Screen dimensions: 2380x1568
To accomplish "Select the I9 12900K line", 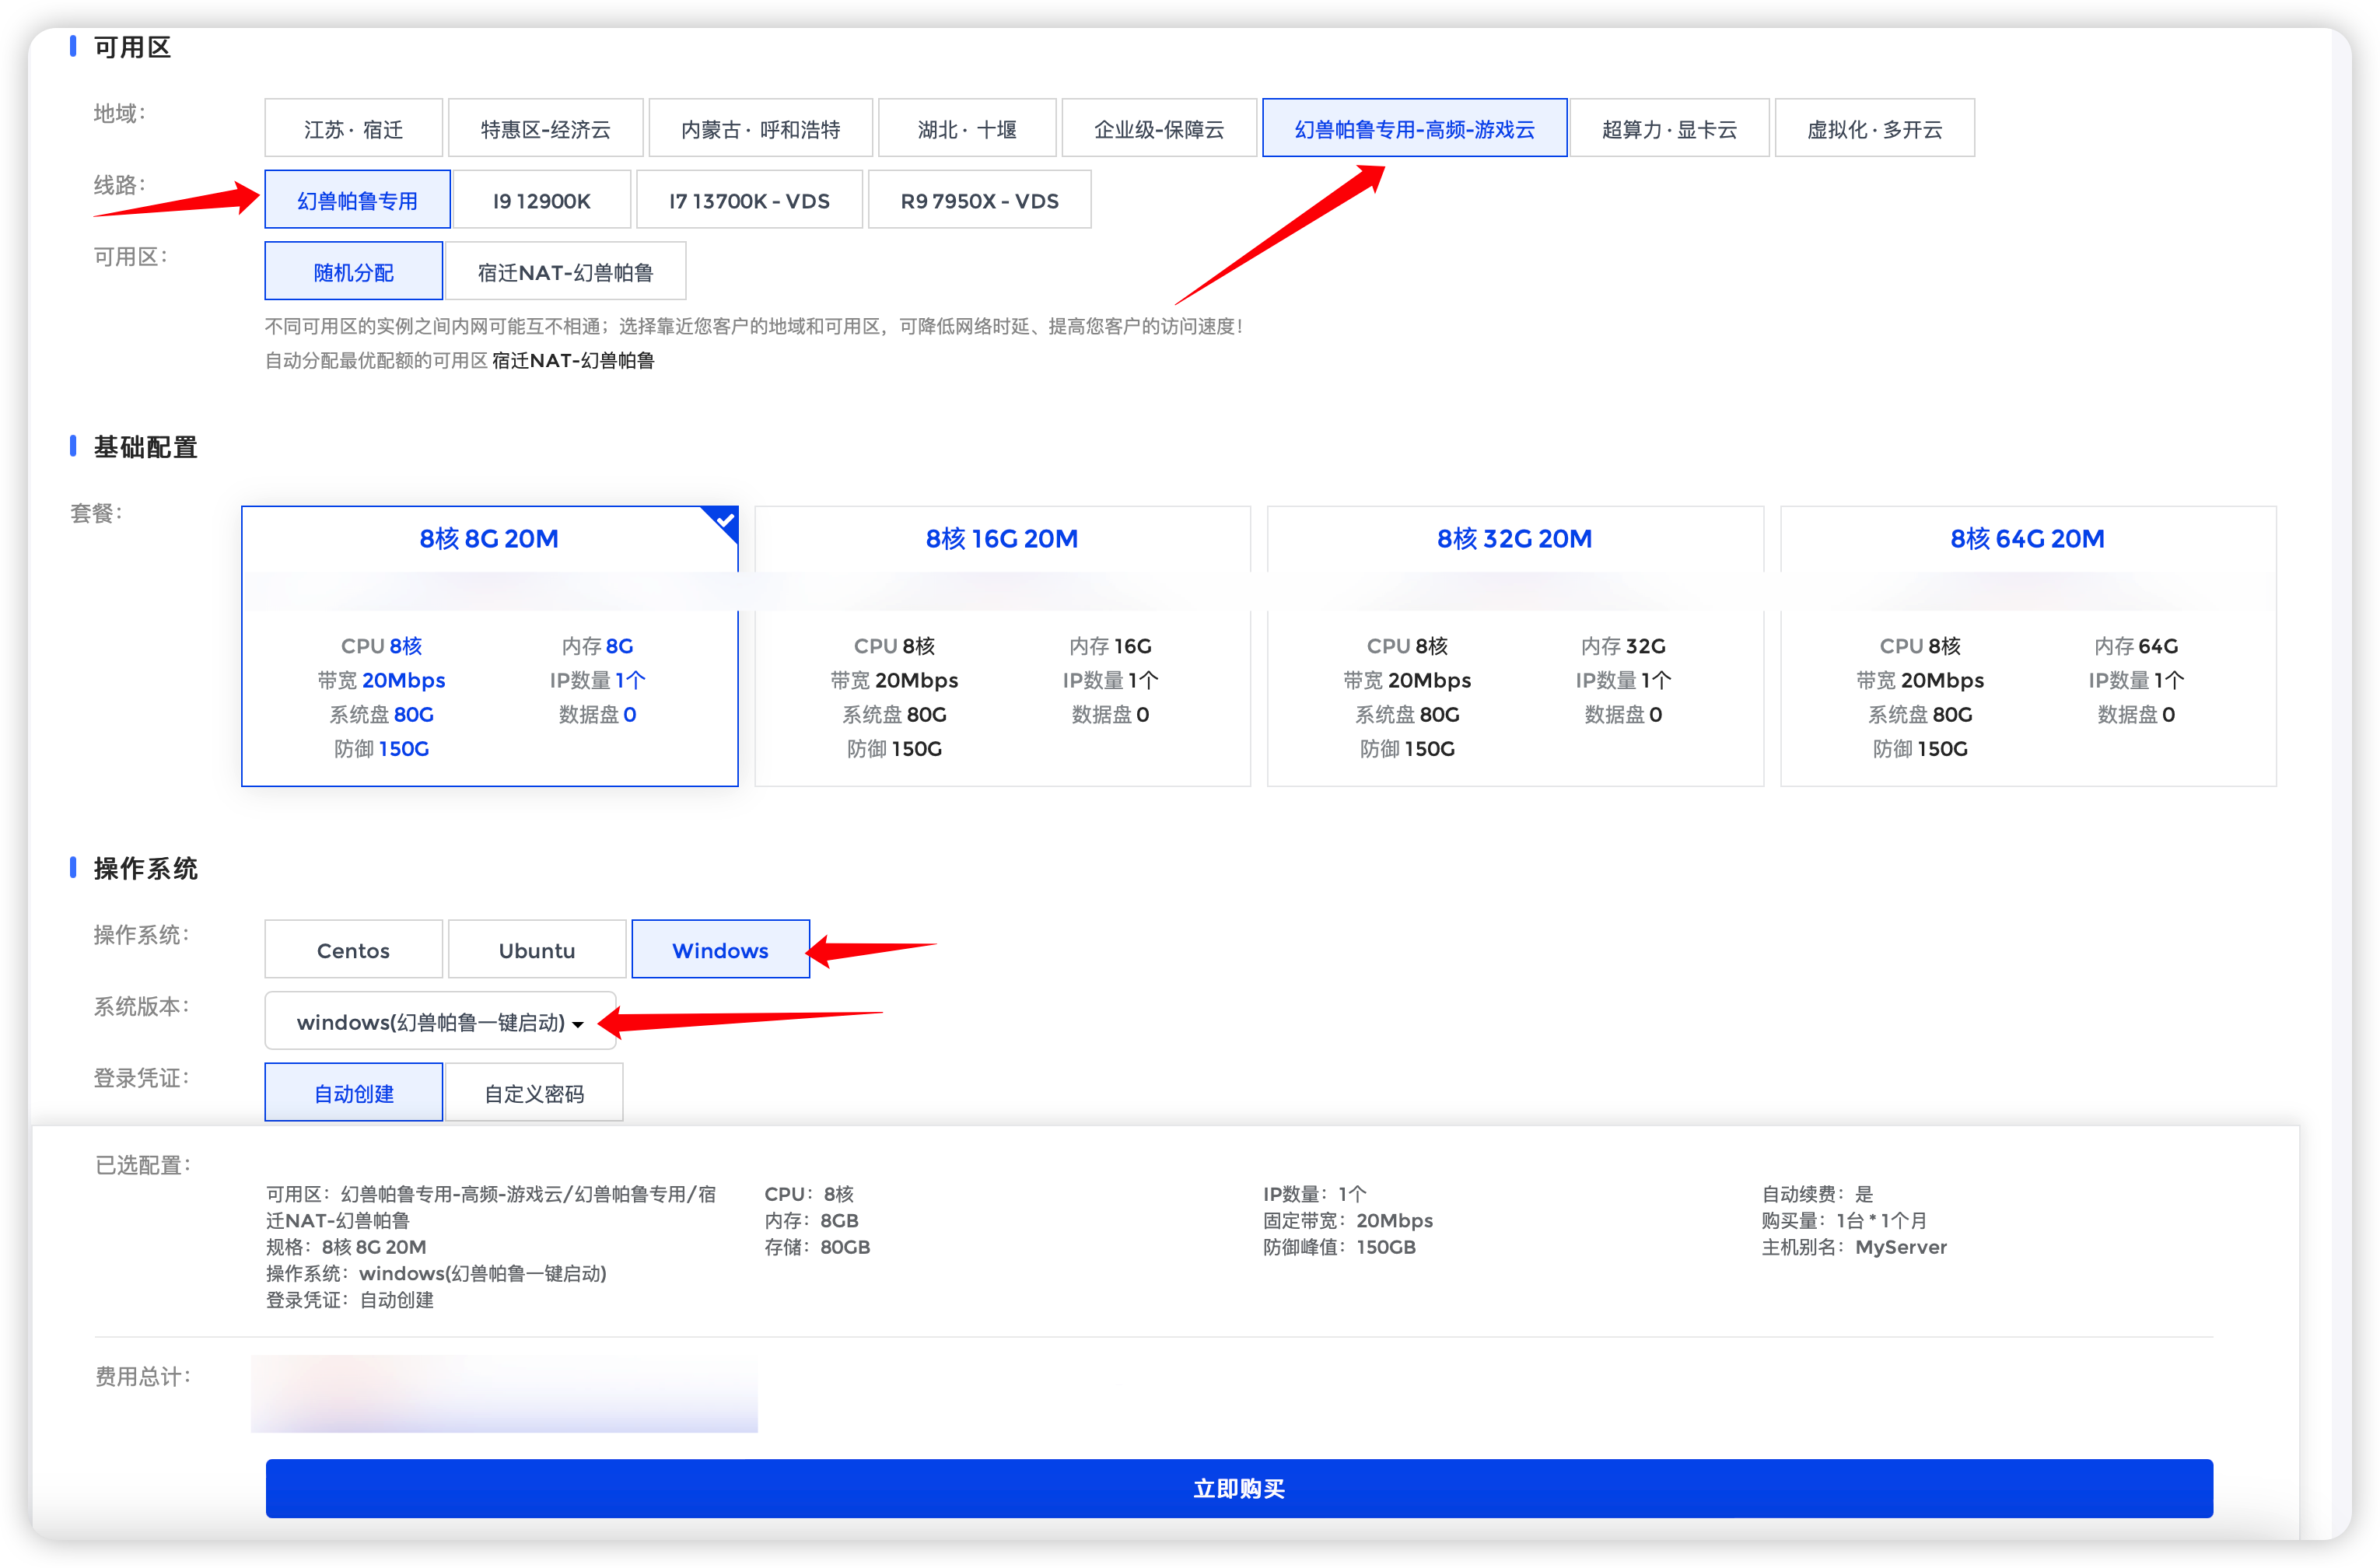I will 541,201.
